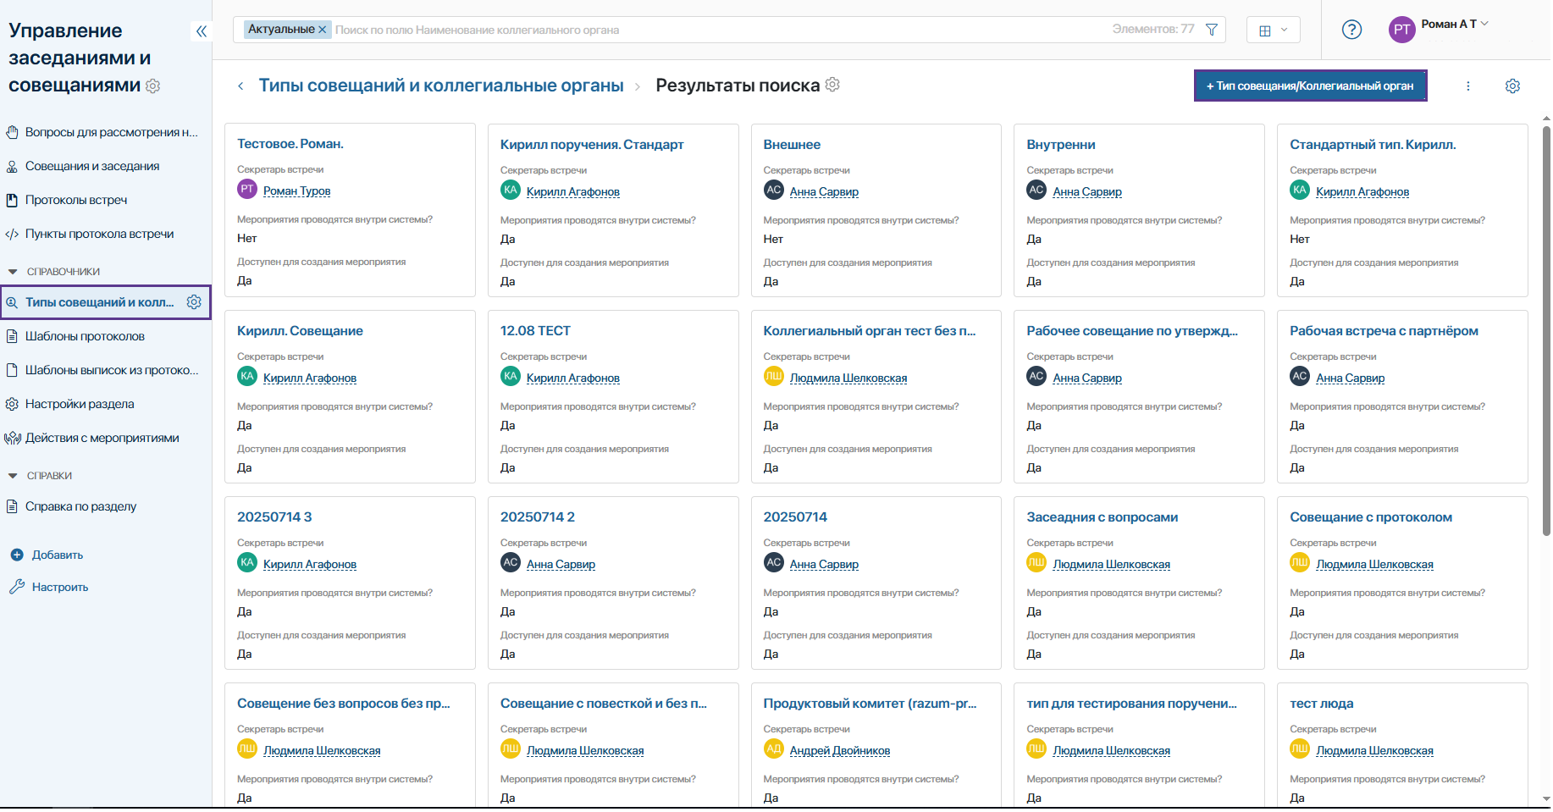Expand the Роман А Т user menu
The height and width of the screenshot is (812, 1553).
(x=1453, y=25)
